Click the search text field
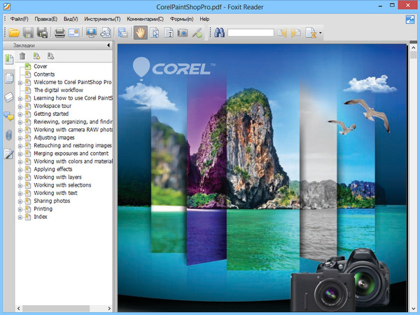This screenshot has height=315, width=420. click(250, 32)
